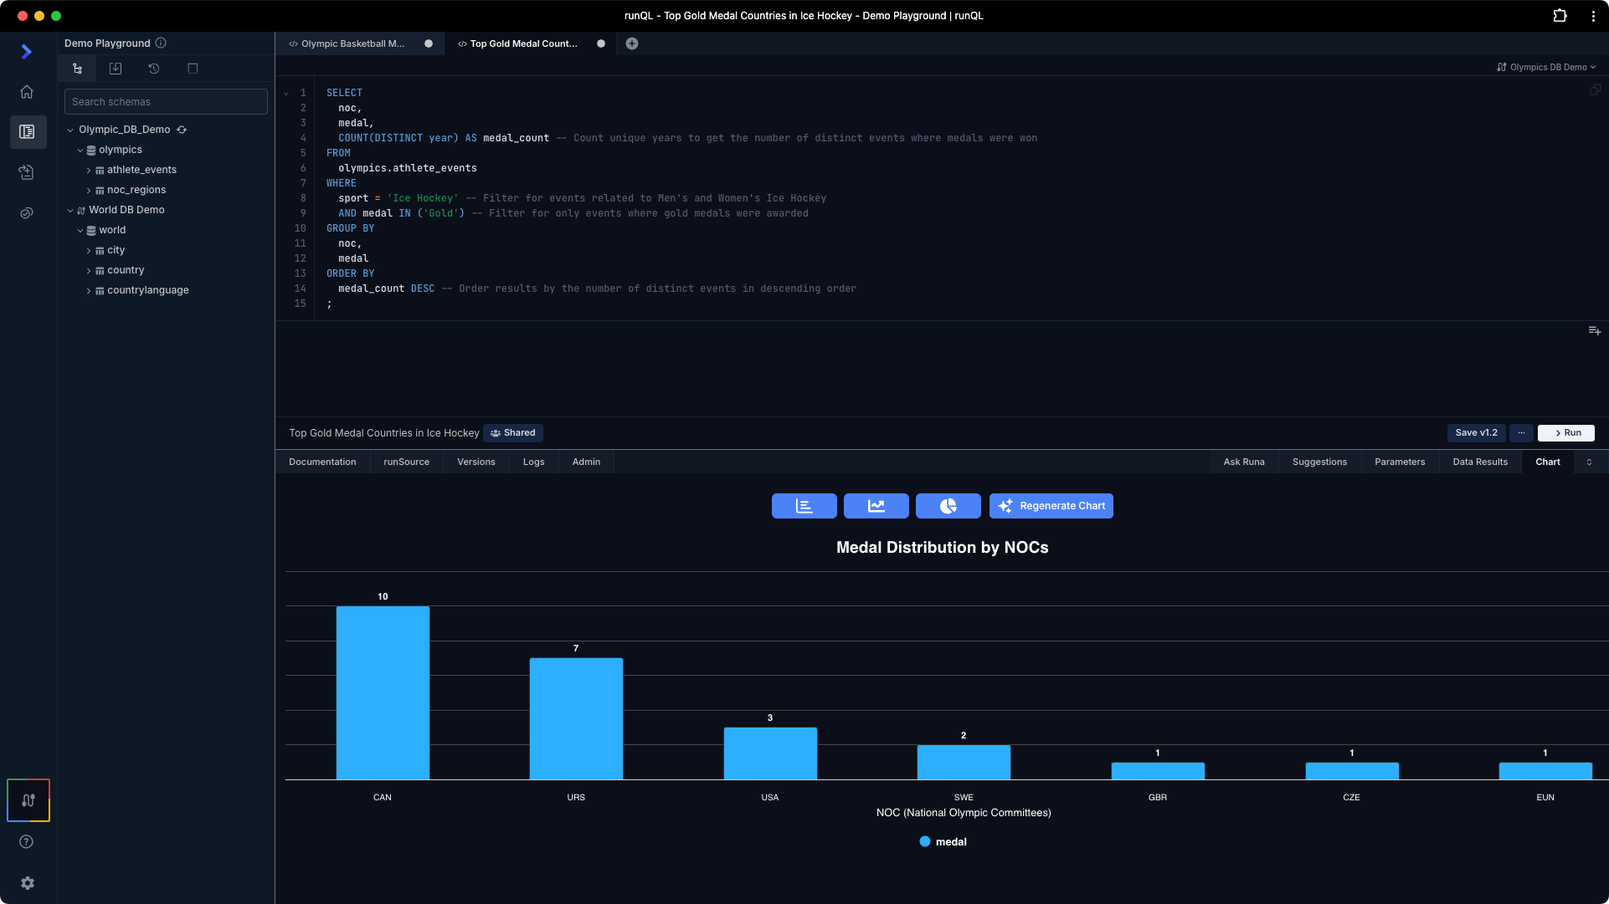
Task: Click the USA bar in chart
Action: click(x=770, y=753)
